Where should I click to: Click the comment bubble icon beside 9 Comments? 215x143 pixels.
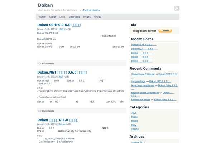[x=40, y=111]
